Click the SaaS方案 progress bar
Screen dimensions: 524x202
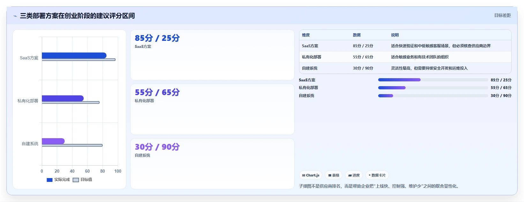(x=433, y=80)
